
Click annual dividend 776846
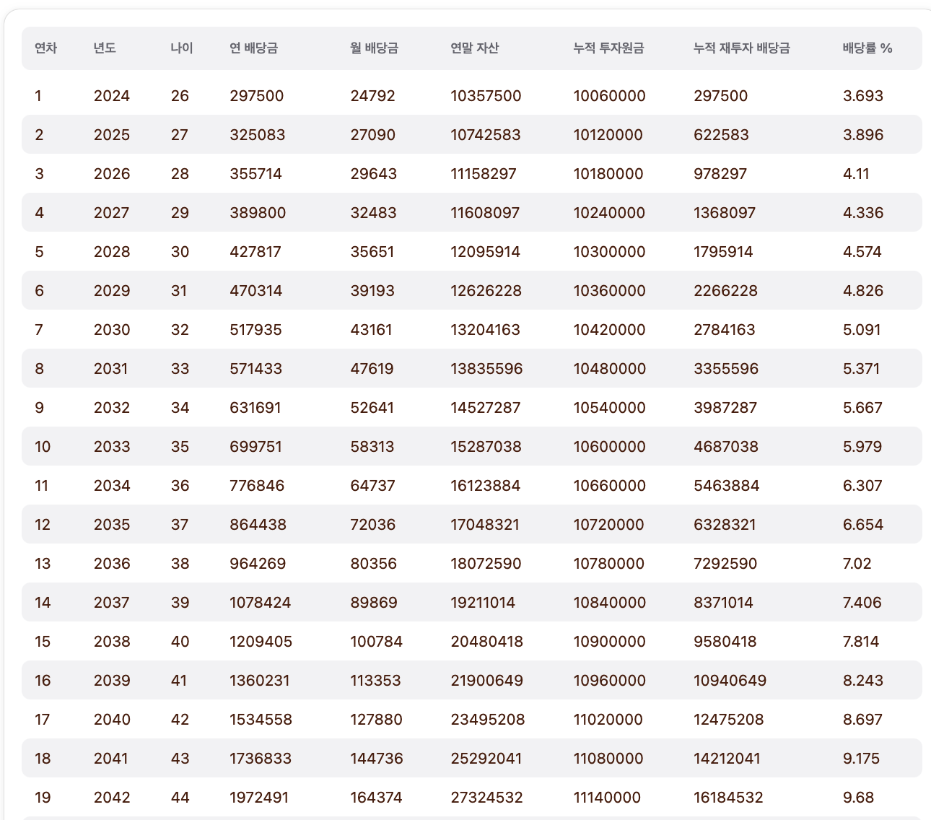pyautogui.click(x=258, y=486)
